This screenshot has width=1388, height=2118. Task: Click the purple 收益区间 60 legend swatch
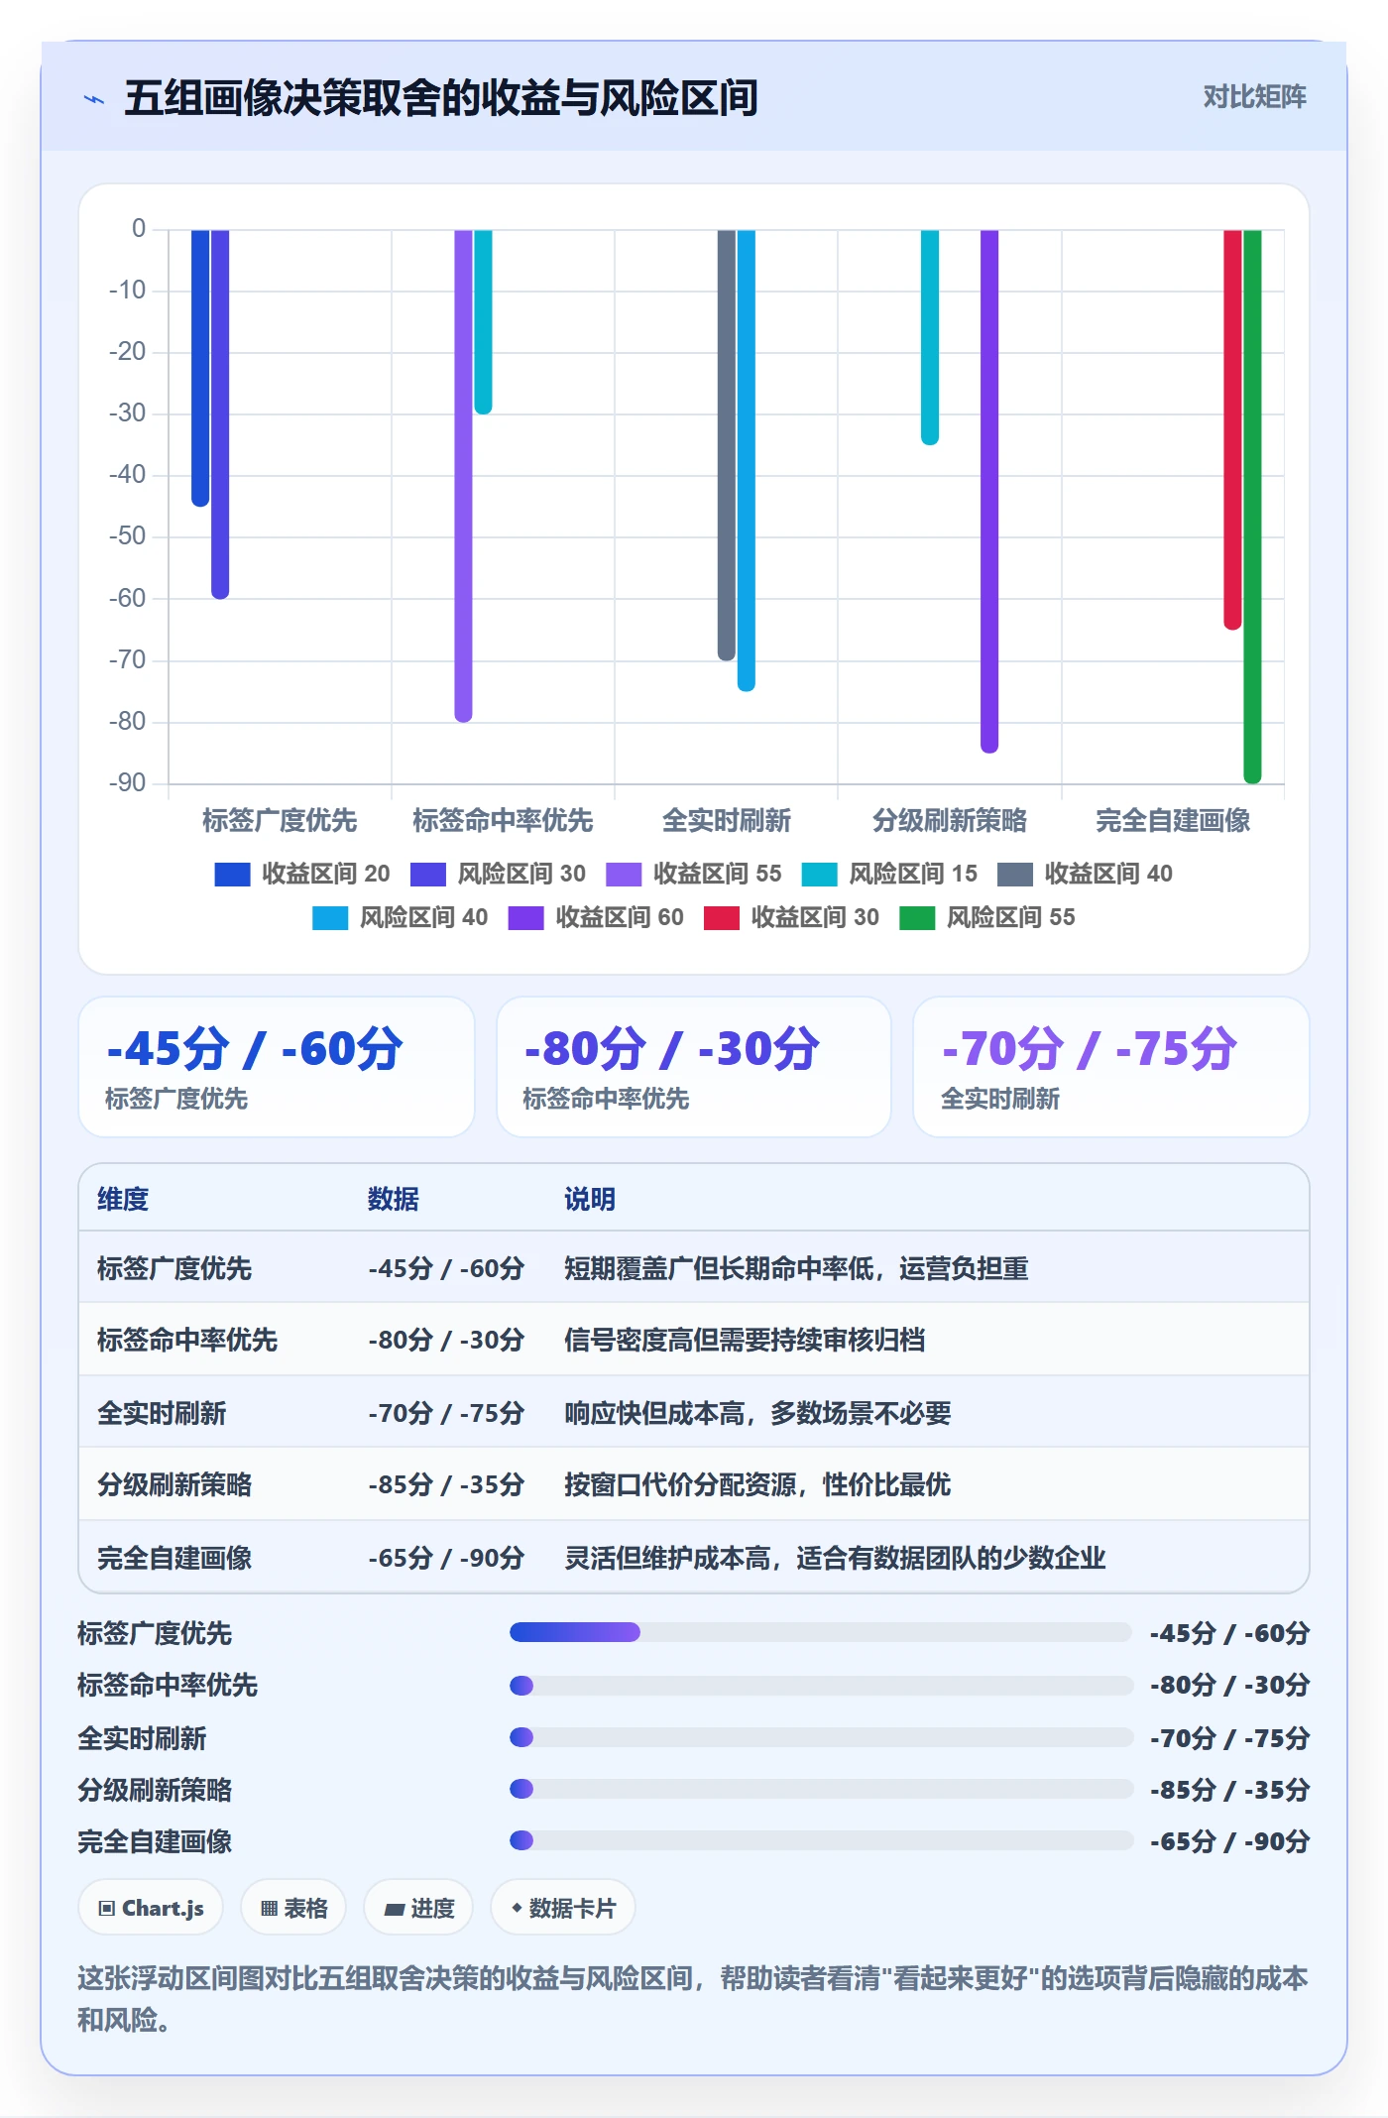coord(525,918)
